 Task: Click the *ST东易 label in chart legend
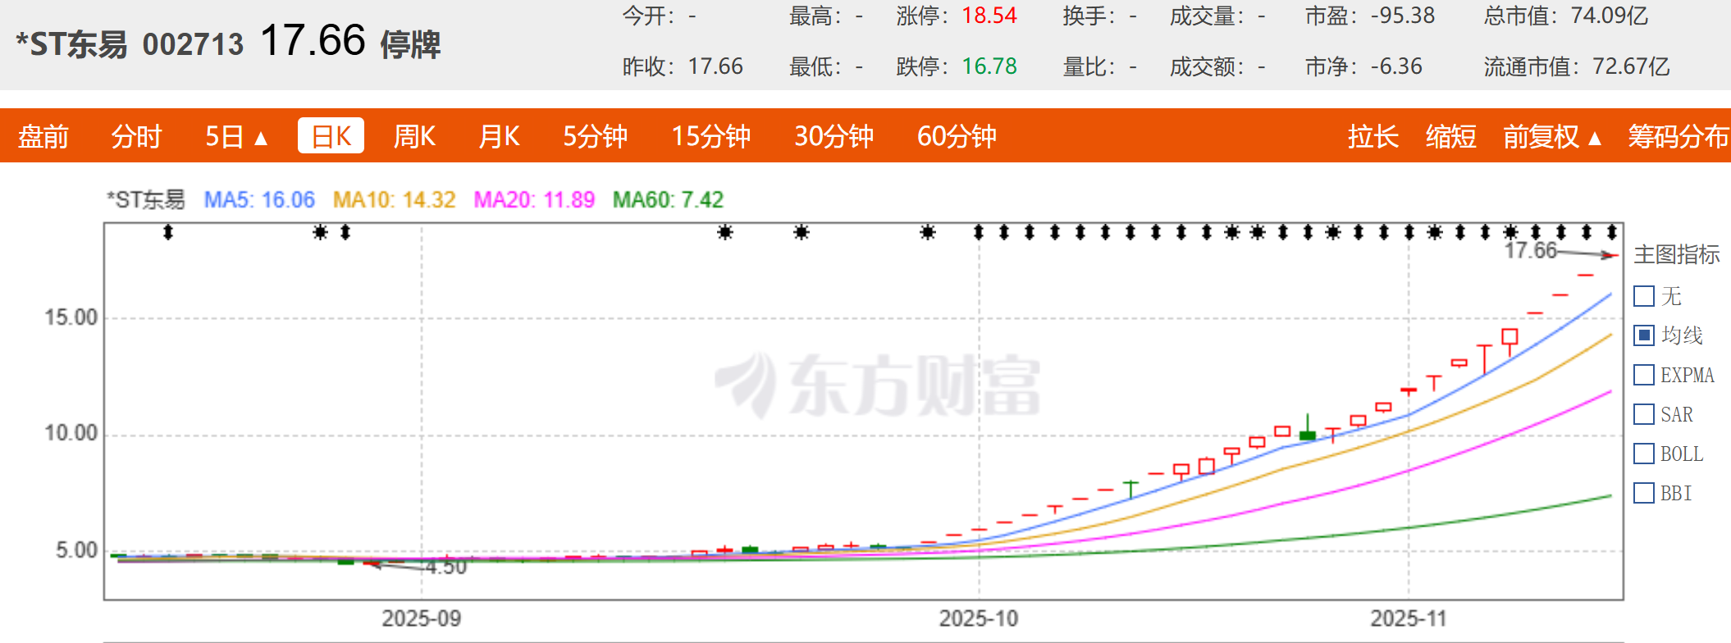coord(146,200)
